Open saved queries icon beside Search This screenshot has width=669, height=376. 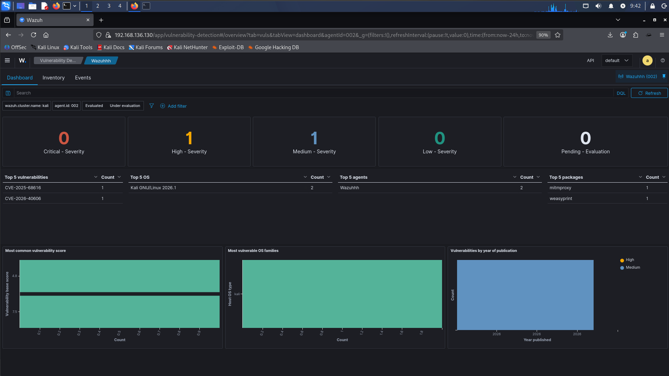(8, 93)
